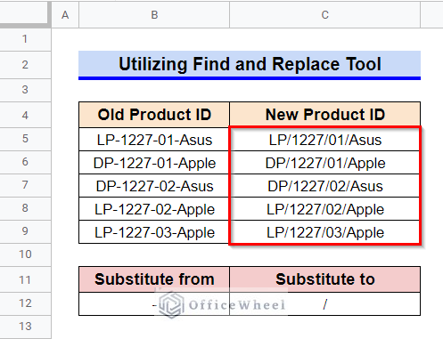Select row 5 header
The height and width of the screenshot is (339, 443).
25,139
